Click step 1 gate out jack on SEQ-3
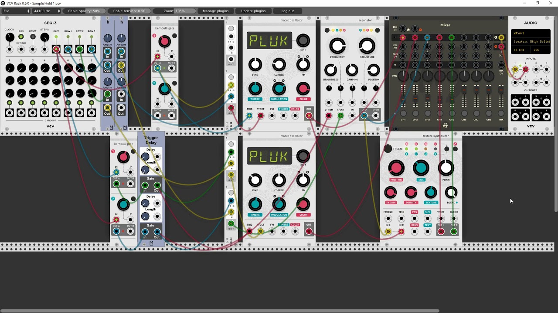Image resolution: width=558 pixels, height=313 pixels. 10,113
